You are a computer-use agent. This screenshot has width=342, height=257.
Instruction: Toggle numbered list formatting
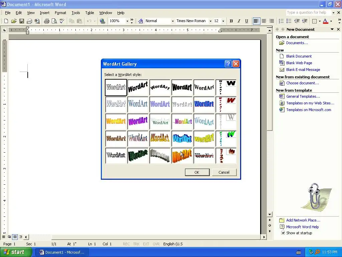[x=281, y=21]
